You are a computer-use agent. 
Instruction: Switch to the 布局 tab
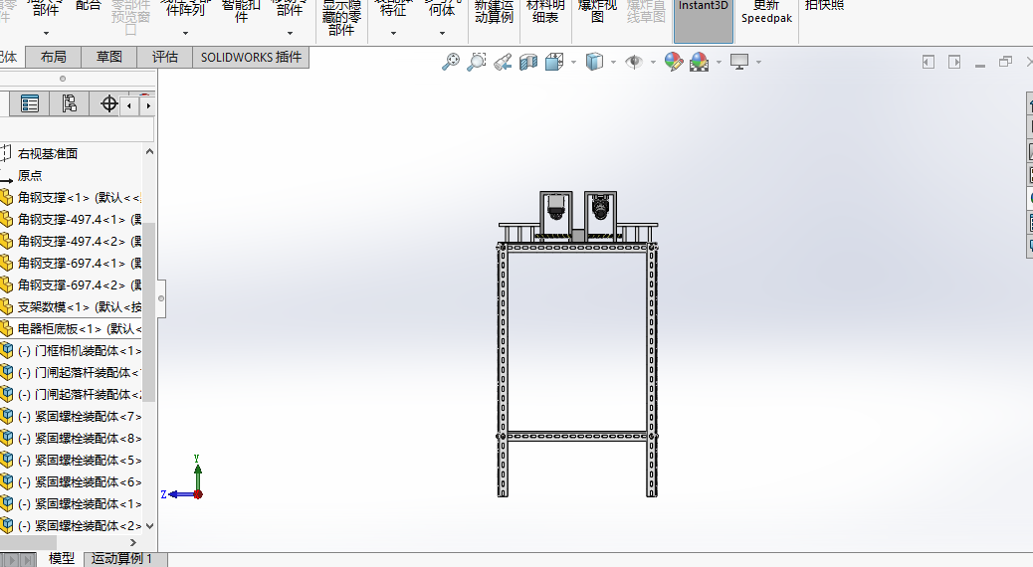pos(54,58)
